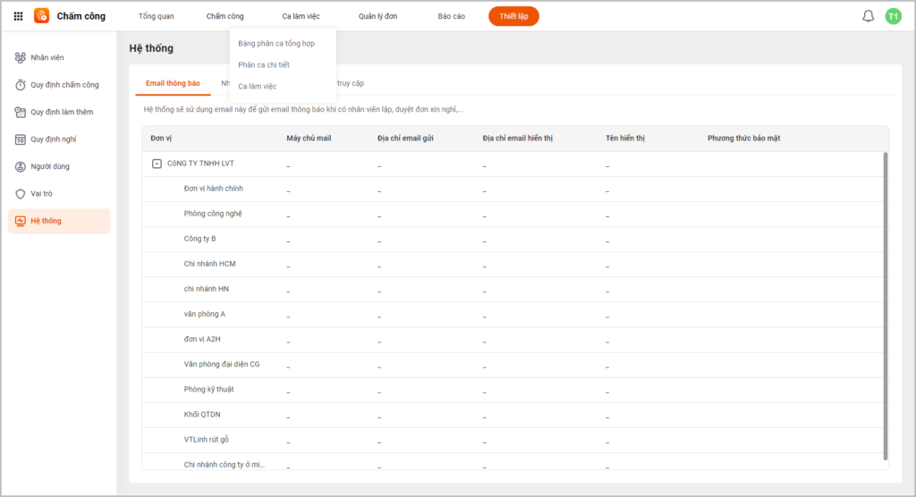Viewport: 916px width, 497px height.
Task: Click the table's vertical scrollbar
Action: pyautogui.click(x=886, y=304)
